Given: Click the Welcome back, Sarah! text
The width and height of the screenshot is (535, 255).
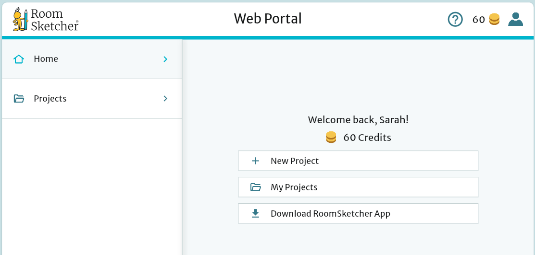Looking at the screenshot, I should point(358,120).
